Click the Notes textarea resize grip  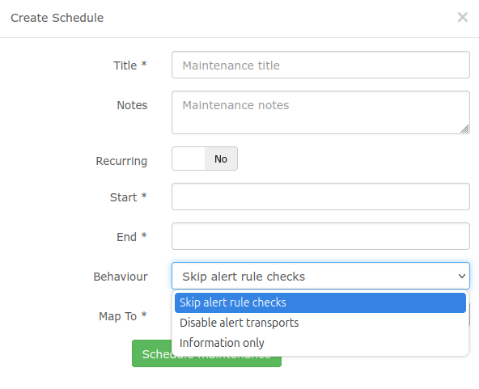click(464, 129)
